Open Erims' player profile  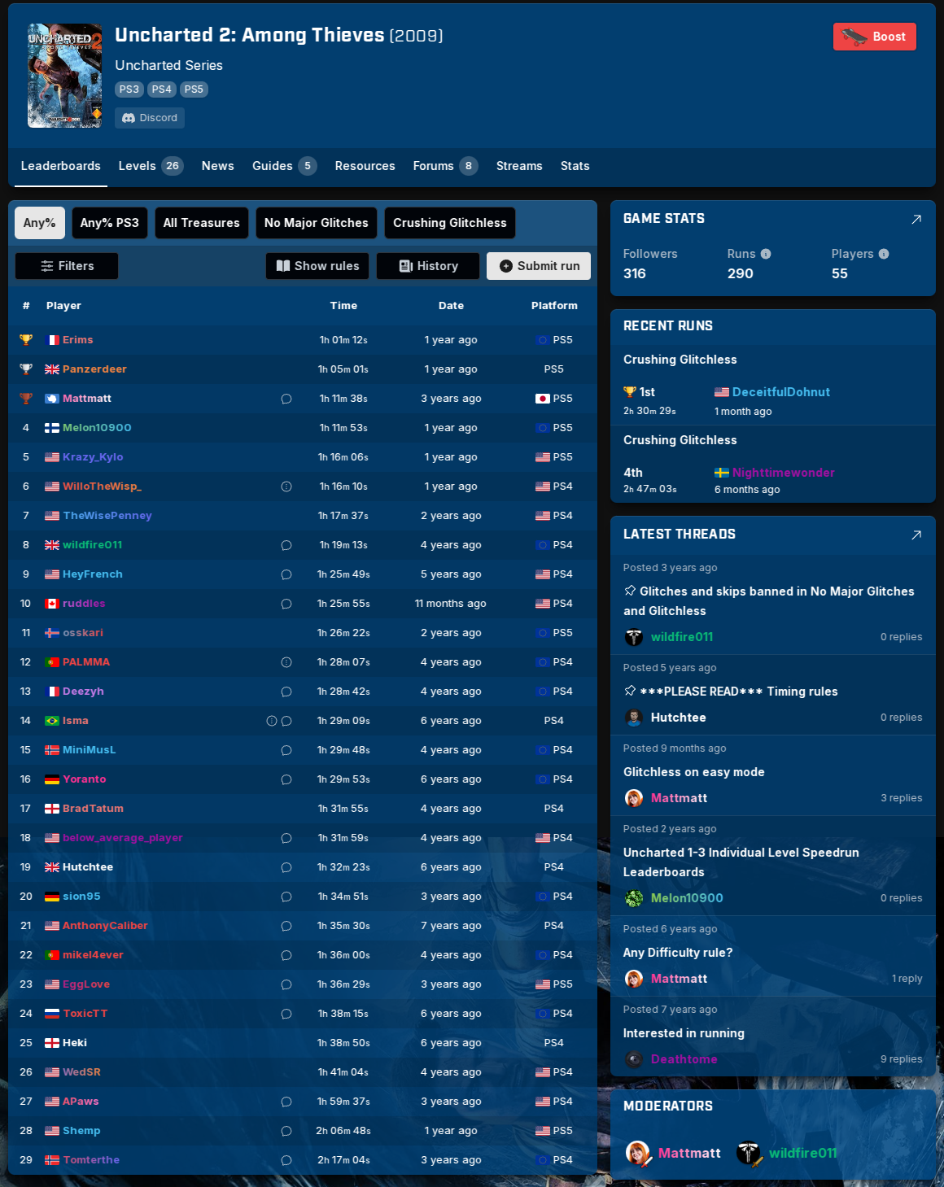[x=77, y=340]
